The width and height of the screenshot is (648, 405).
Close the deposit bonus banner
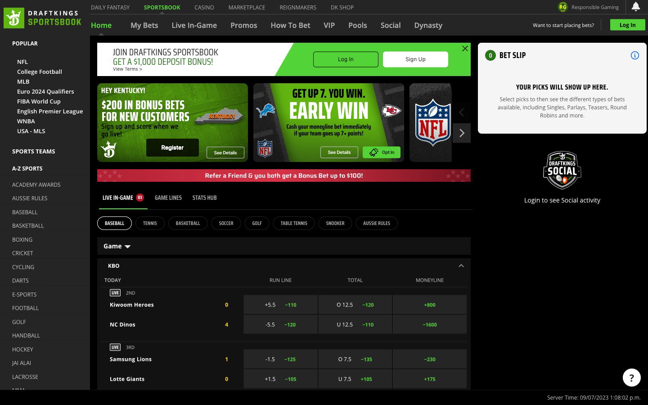point(465,49)
